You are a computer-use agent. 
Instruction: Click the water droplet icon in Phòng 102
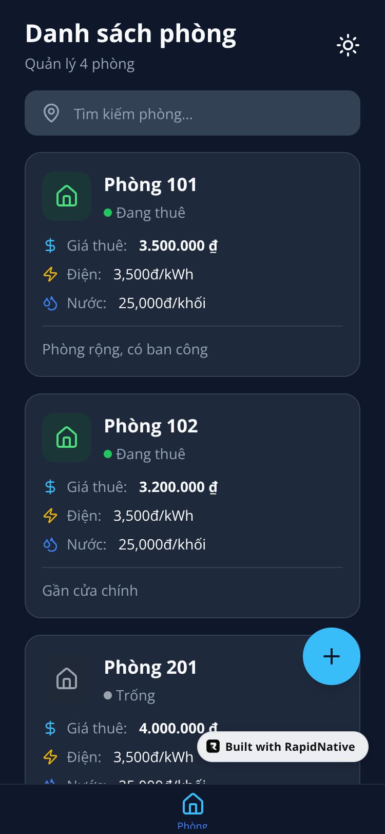pyautogui.click(x=50, y=544)
